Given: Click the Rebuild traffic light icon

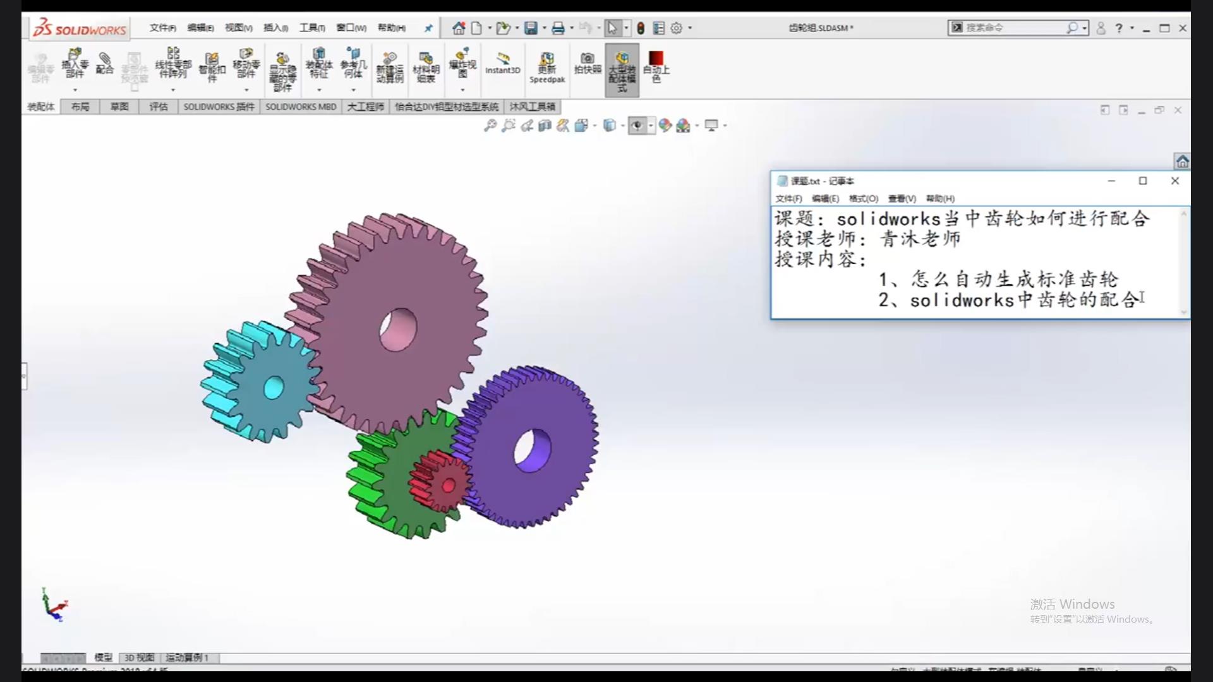Looking at the screenshot, I should tap(641, 28).
